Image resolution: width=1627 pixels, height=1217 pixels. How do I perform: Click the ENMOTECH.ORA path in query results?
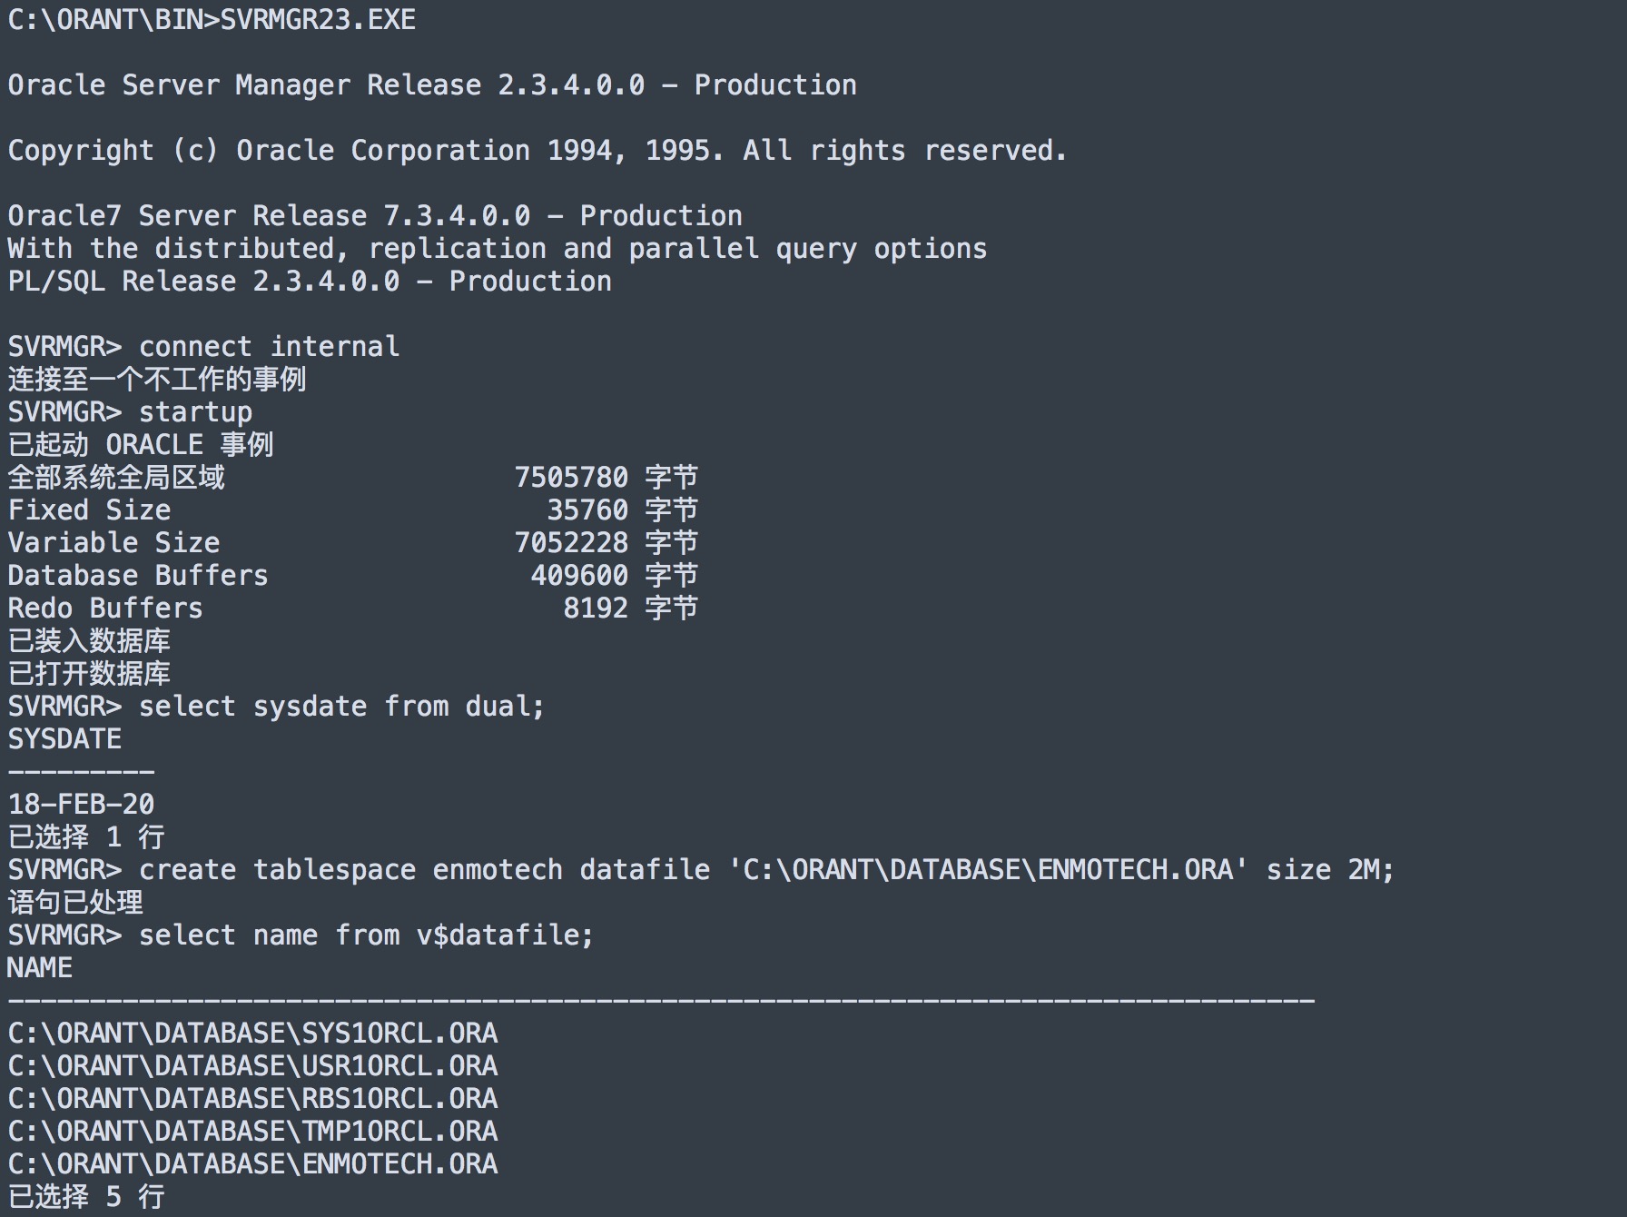252,1163
